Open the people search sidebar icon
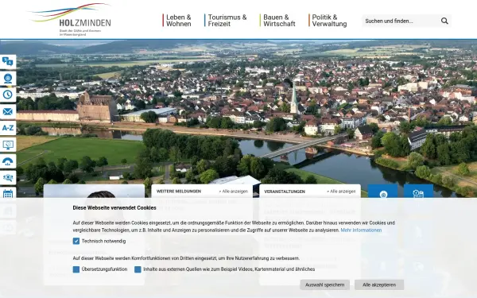The height and width of the screenshot is (298, 477). pyautogui.click(x=8, y=177)
